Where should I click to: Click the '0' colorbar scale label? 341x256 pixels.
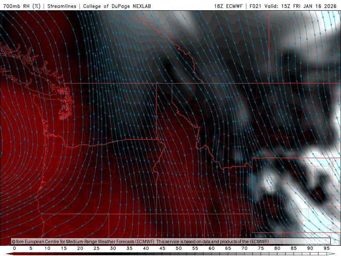(14, 248)
